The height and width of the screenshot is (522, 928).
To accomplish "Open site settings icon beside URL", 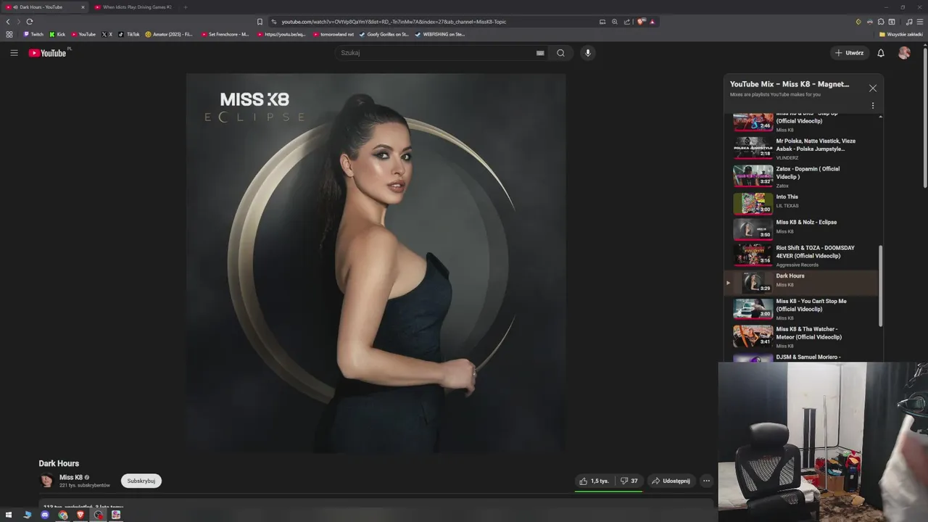I will tap(274, 22).
